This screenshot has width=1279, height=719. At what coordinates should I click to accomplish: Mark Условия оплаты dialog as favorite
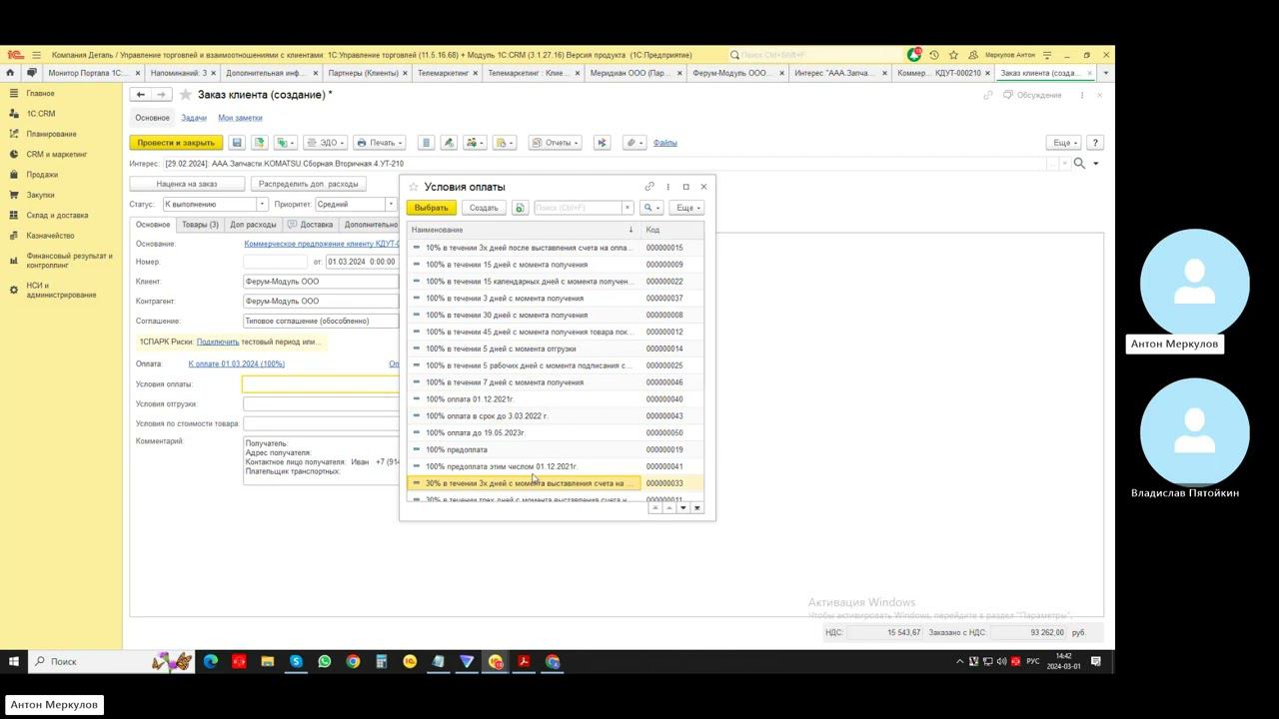(x=414, y=187)
